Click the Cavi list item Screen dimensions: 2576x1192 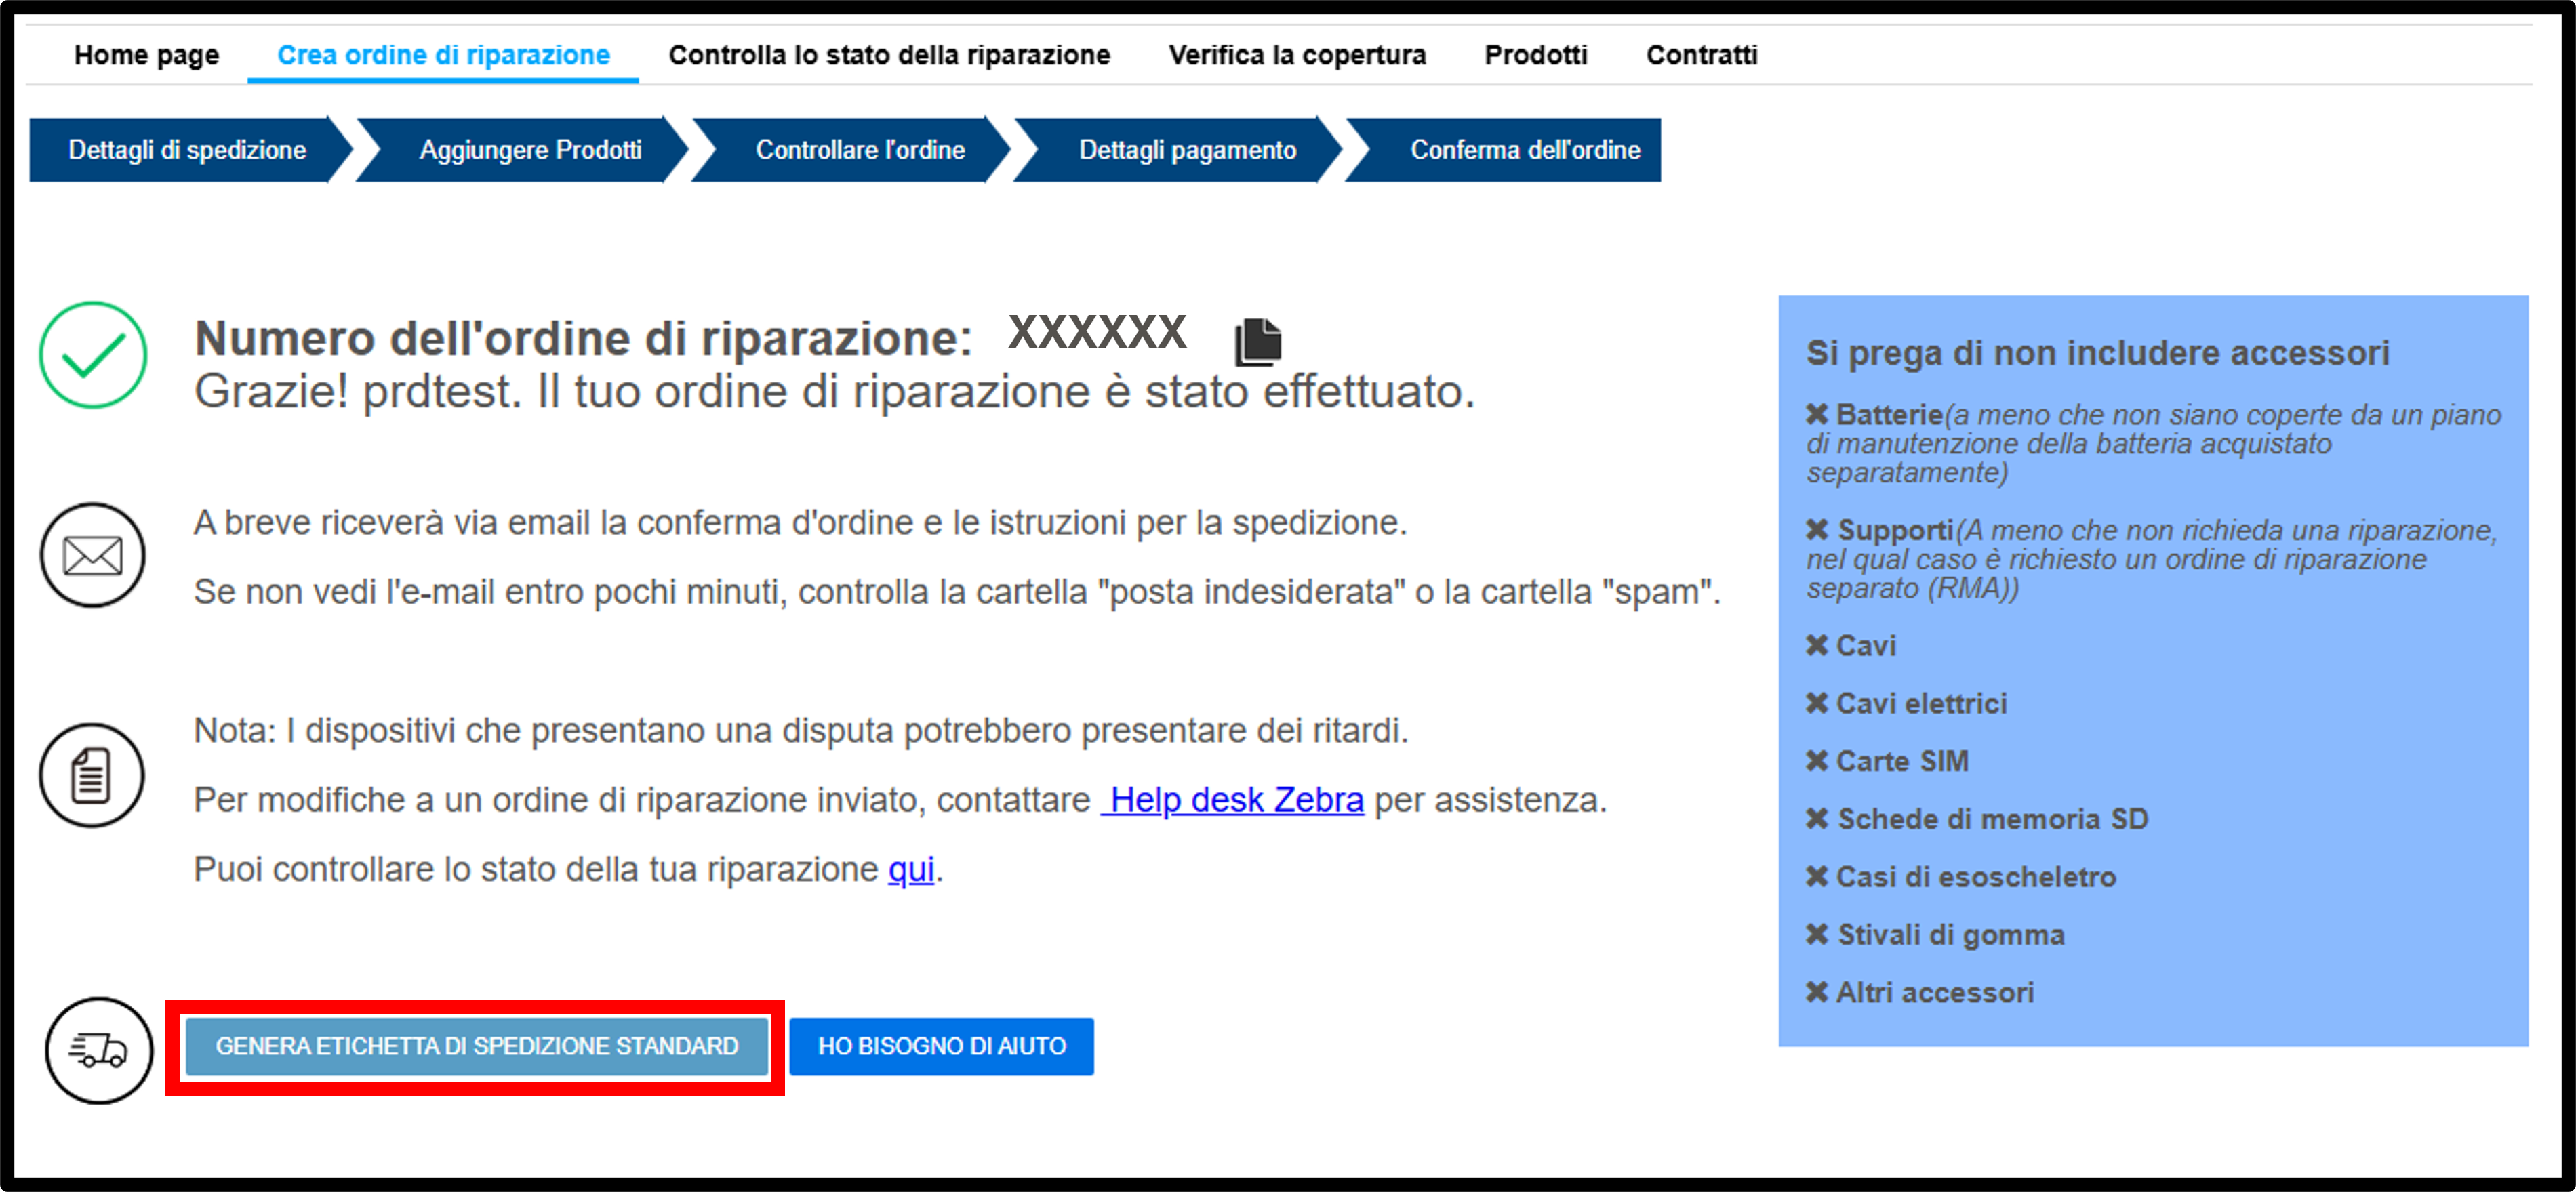pyautogui.click(x=1851, y=646)
